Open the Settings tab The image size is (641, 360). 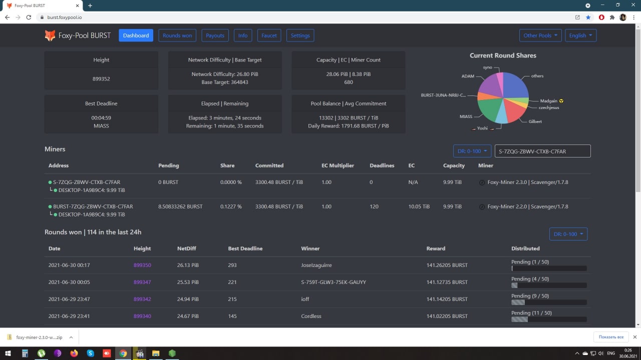tap(300, 35)
